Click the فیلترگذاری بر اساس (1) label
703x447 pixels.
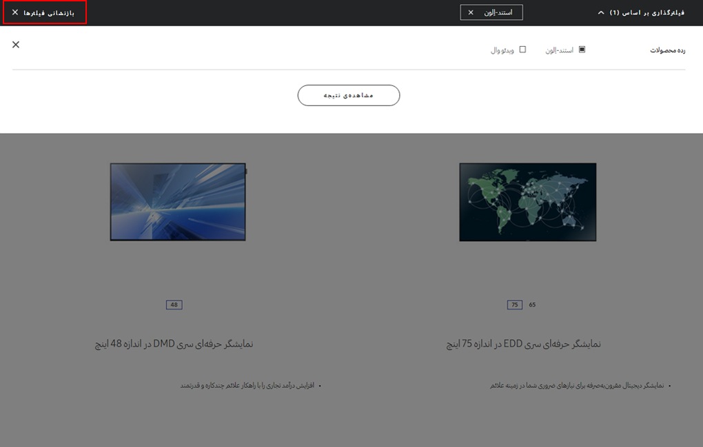(x=647, y=12)
